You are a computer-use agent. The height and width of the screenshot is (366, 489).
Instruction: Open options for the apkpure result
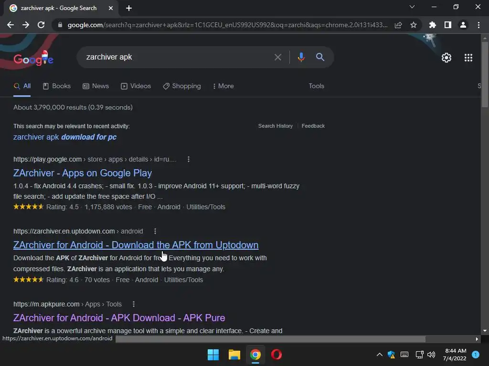point(134,304)
